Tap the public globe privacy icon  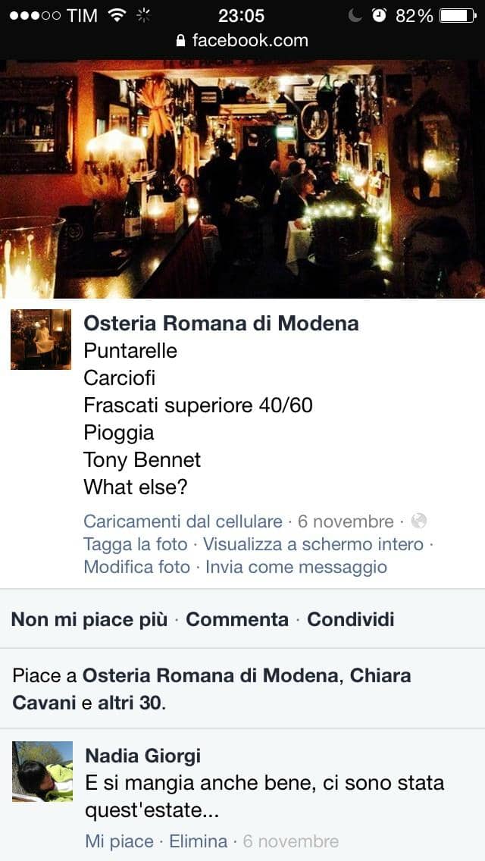tap(418, 521)
